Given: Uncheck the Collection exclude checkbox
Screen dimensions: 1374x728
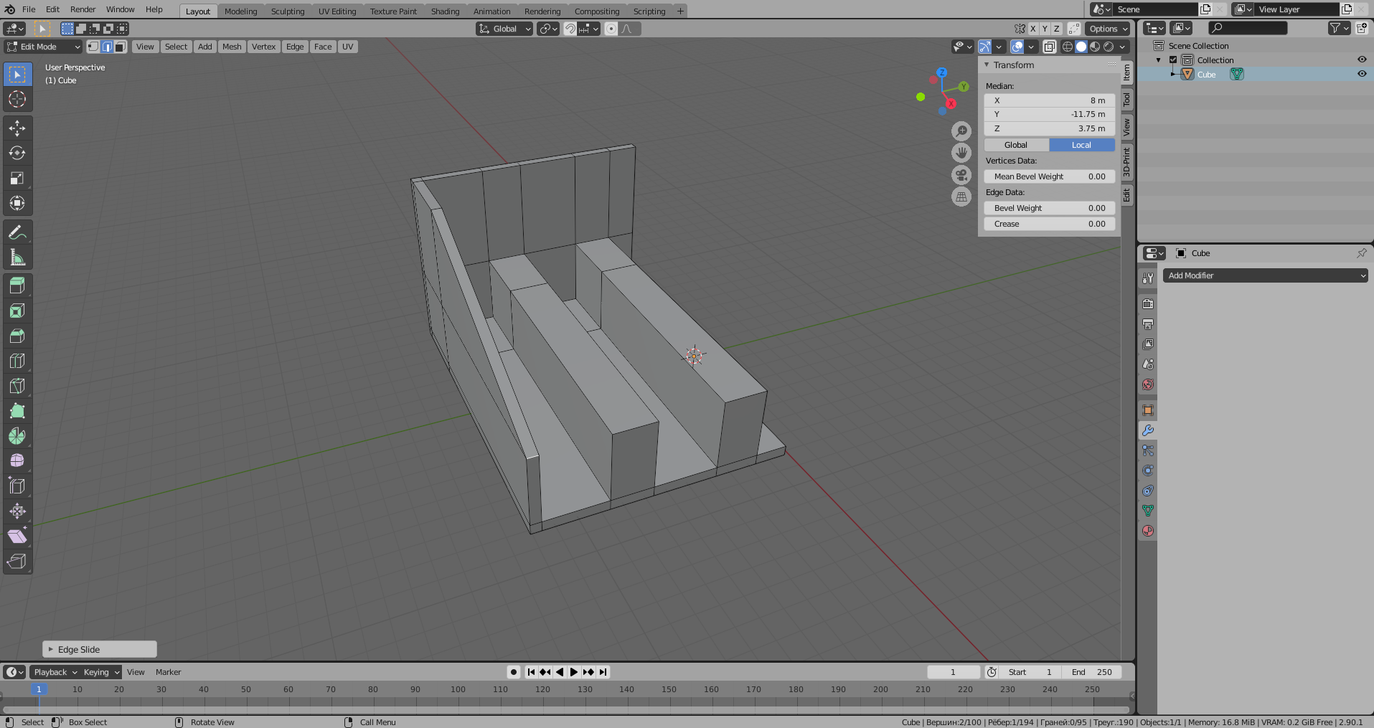Looking at the screenshot, I should pyautogui.click(x=1173, y=60).
